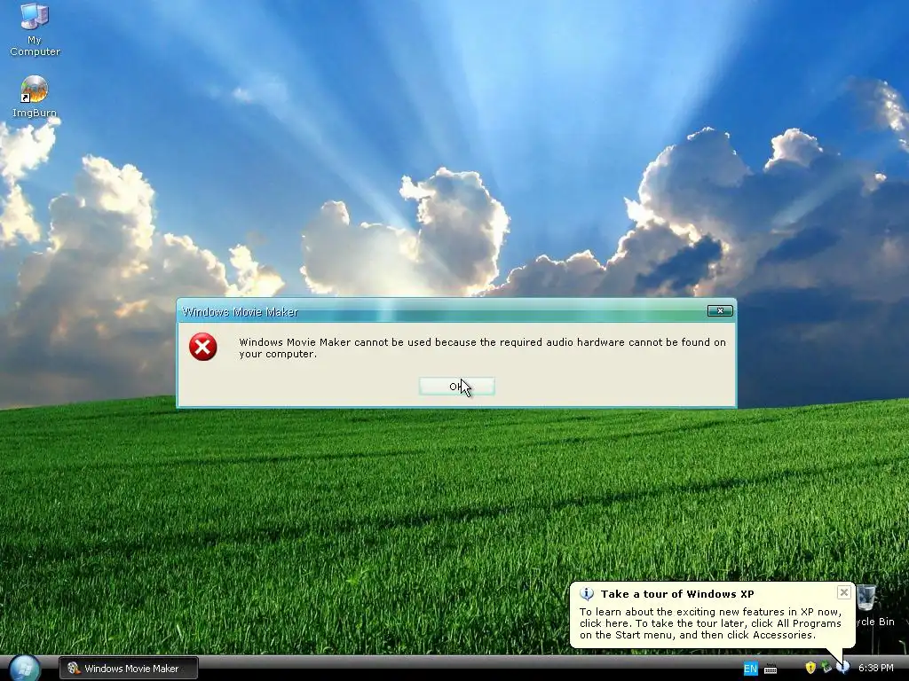Click the info icon in tour balloon
The image size is (909, 681).
pyautogui.click(x=587, y=594)
